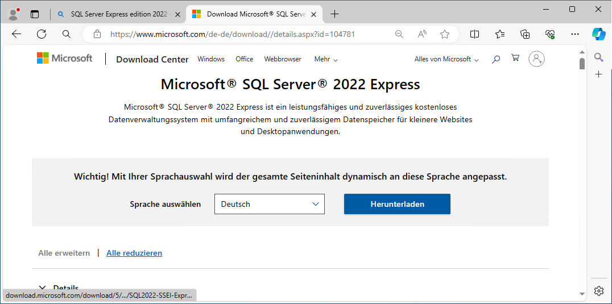Open the Download Center link
Viewport: 612px width, 304px height.
[x=152, y=59]
